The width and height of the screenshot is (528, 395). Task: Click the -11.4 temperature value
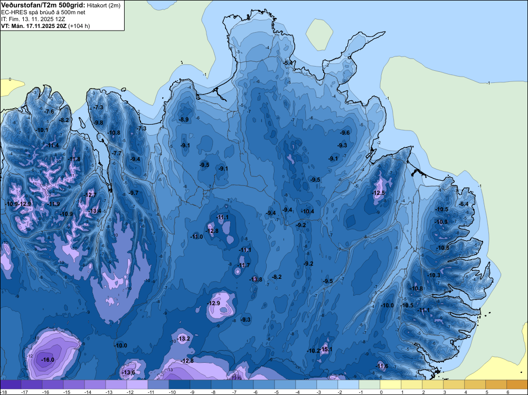[52, 145]
